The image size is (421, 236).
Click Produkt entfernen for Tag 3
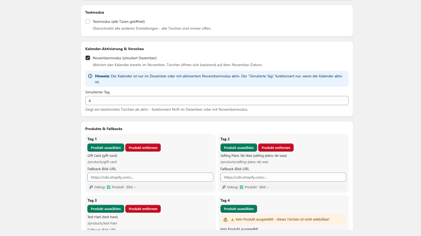pyautogui.click(x=143, y=209)
